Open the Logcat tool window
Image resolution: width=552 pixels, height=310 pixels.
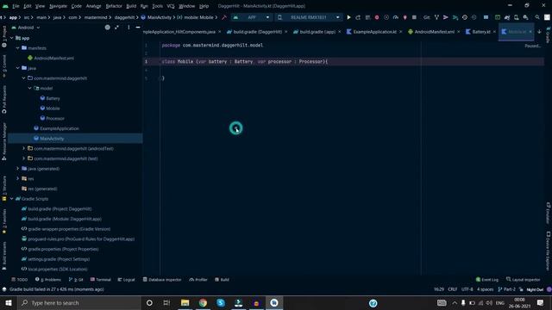point(127,280)
